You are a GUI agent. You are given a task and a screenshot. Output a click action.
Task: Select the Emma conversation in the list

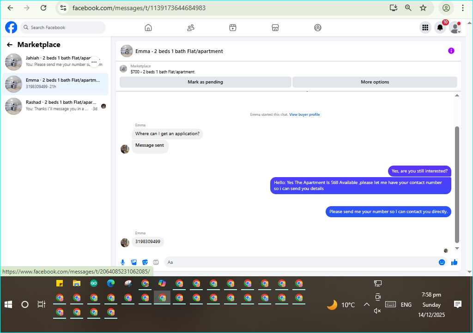pyautogui.click(x=55, y=83)
